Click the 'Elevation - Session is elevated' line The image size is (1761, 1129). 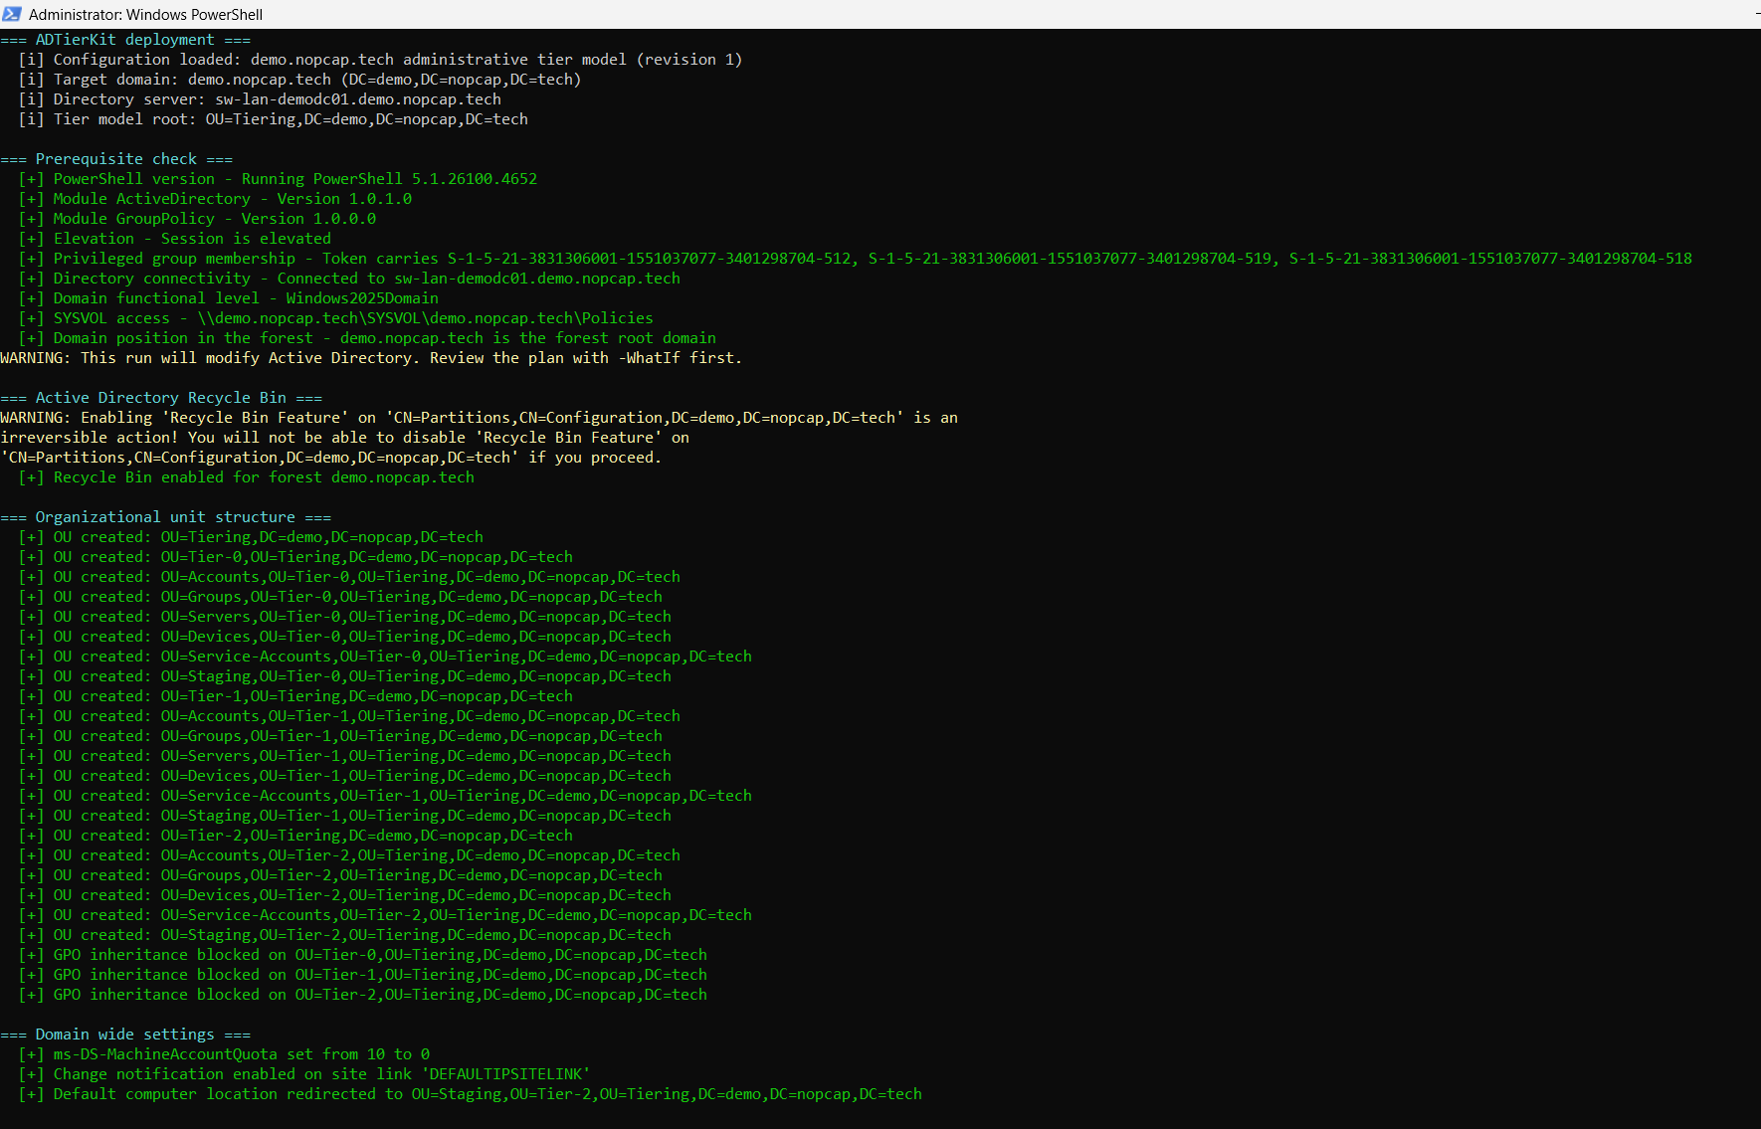[x=174, y=239]
